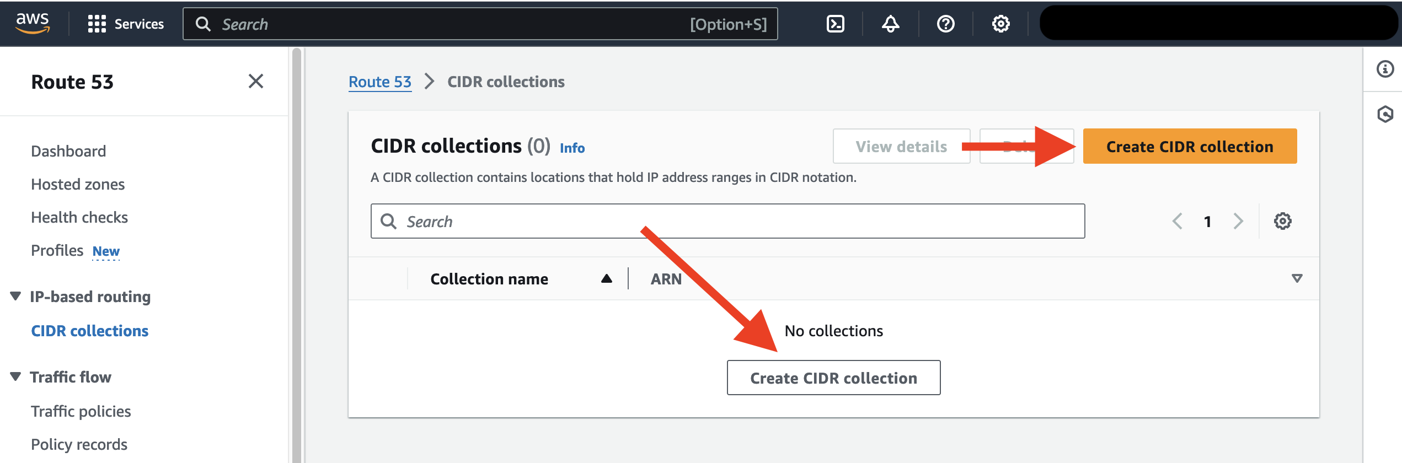Click the ARN column header
The image size is (1402, 463).
coord(666,279)
